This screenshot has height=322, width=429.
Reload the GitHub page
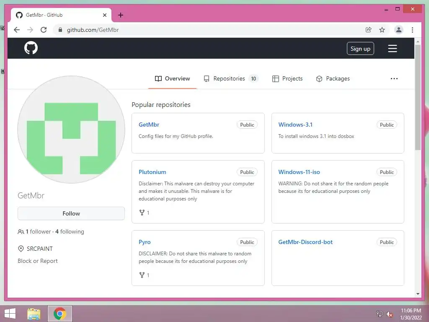point(44,30)
